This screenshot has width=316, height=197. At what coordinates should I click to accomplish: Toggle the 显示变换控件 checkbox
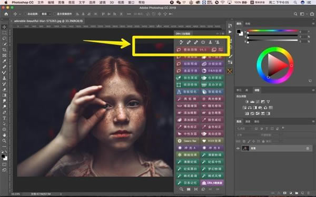tap(55, 14)
